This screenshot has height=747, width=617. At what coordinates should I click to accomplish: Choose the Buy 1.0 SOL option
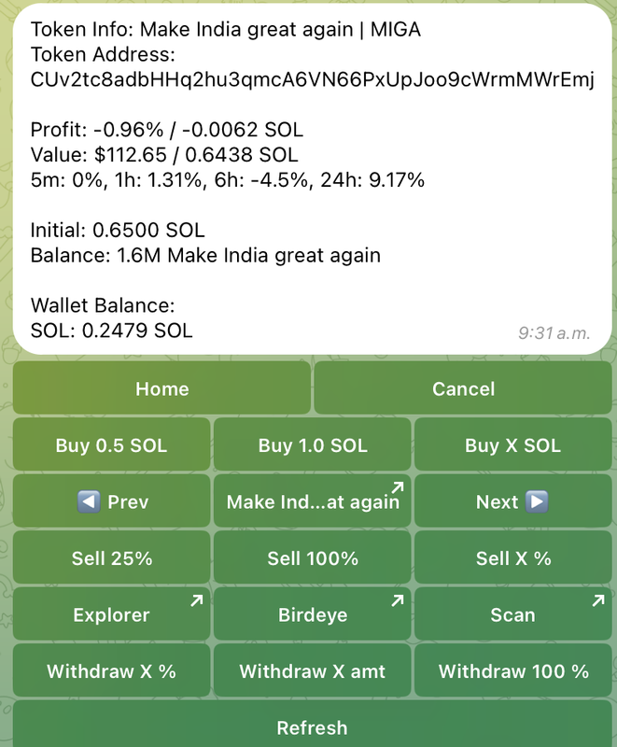point(313,444)
